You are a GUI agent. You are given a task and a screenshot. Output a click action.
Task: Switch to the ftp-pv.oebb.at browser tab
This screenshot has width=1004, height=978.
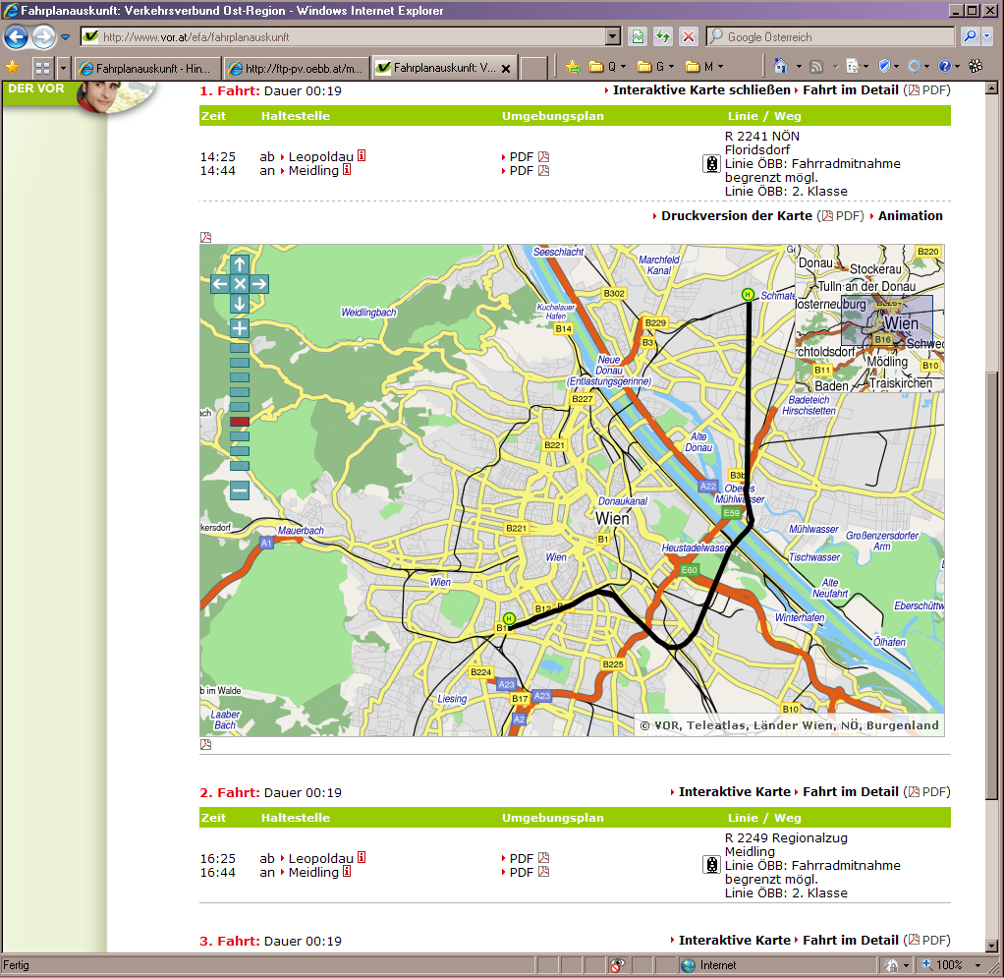click(297, 68)
